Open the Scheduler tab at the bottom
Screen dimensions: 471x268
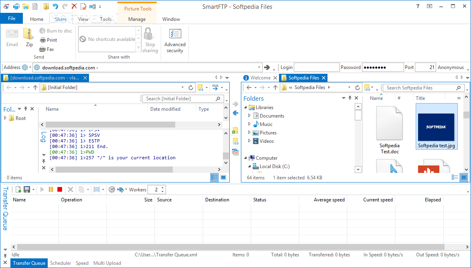click(61, 263)
